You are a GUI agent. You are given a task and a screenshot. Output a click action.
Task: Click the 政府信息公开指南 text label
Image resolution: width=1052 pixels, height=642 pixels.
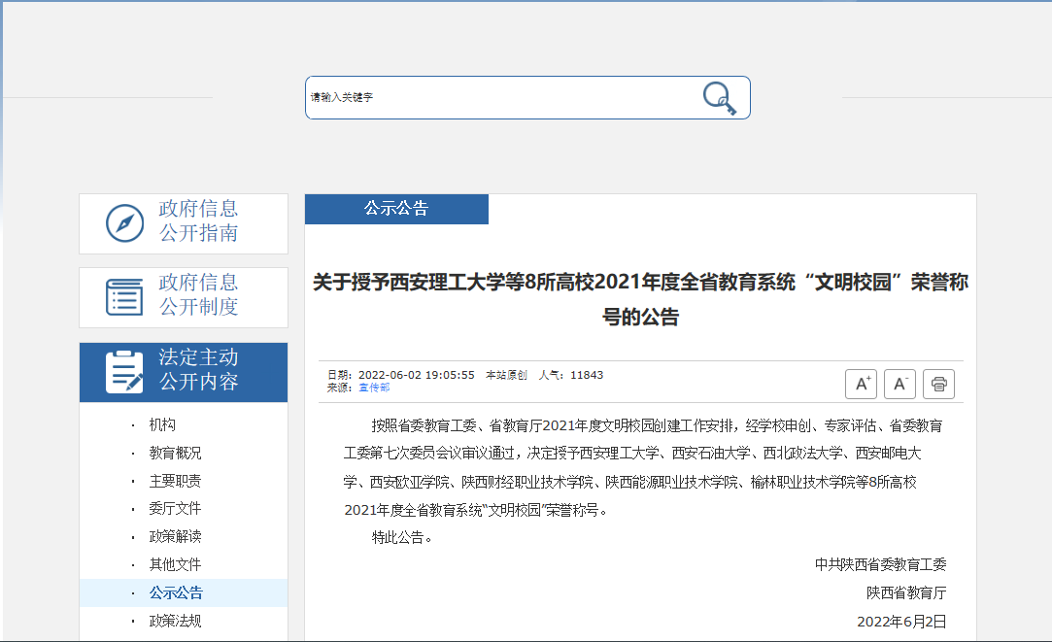pyautogui.click(x=198, y=221)
